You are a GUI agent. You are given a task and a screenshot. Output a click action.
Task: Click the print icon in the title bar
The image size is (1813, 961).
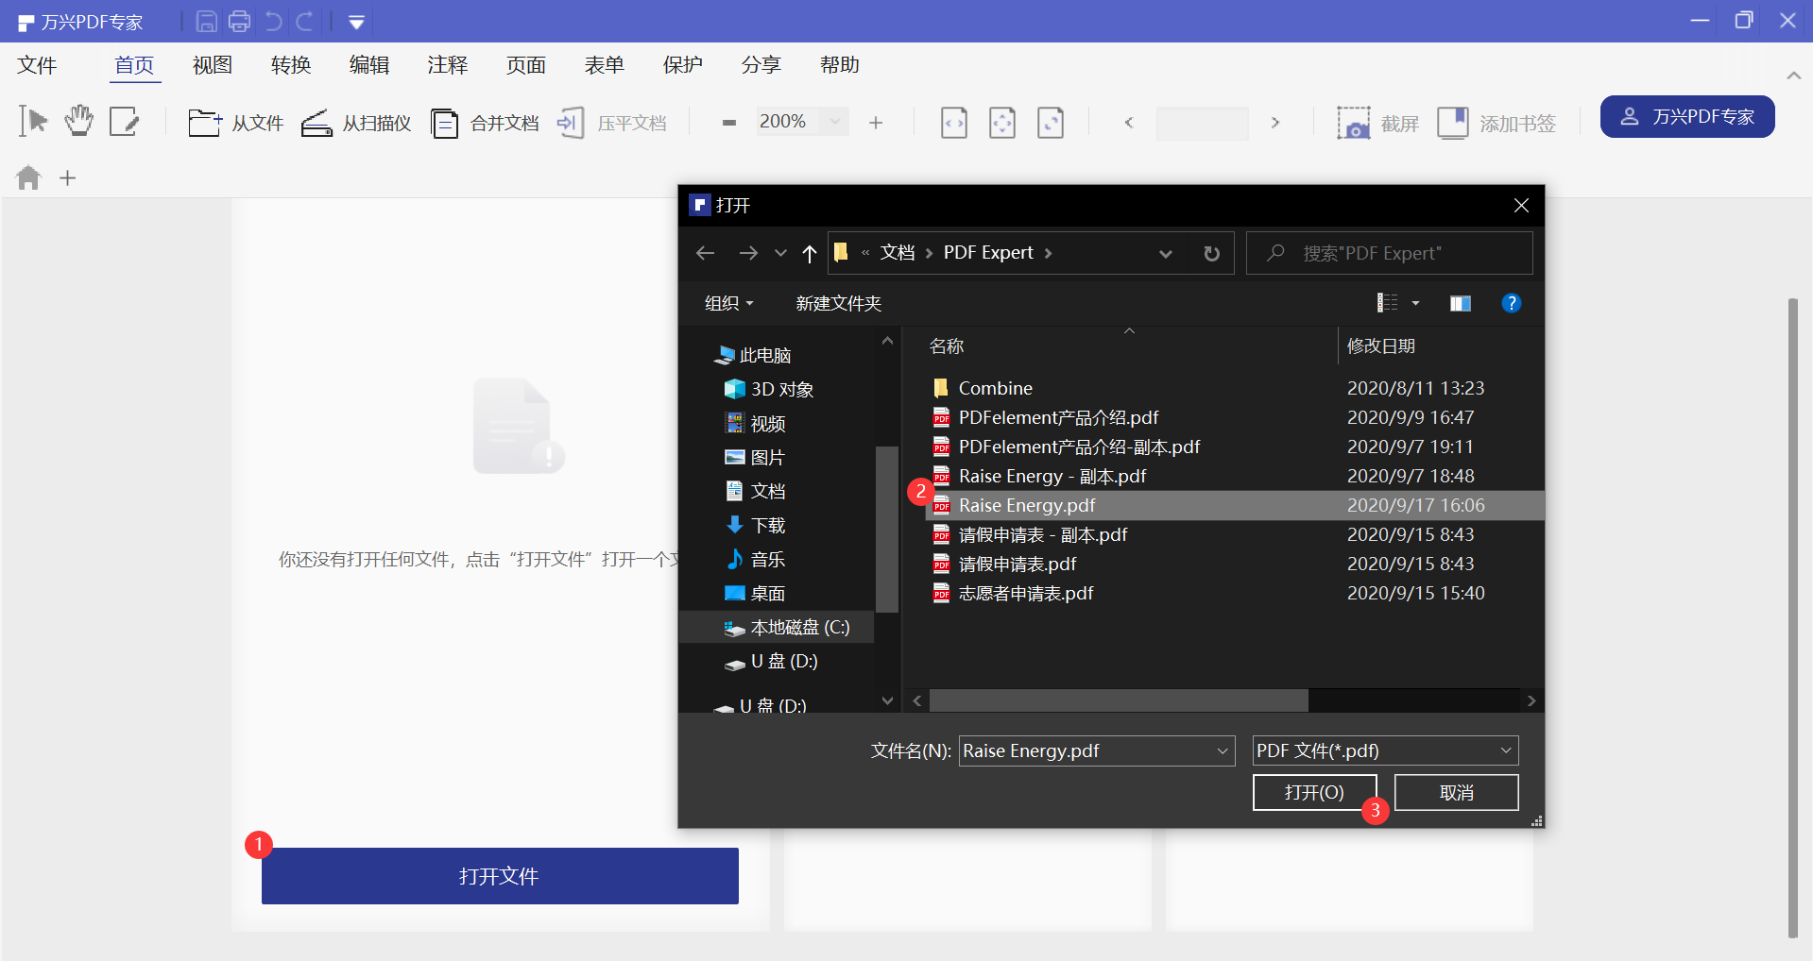239,21
